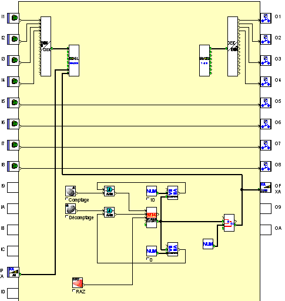
Task: Toggle the I8 discrete input
Action: point(14,166)
